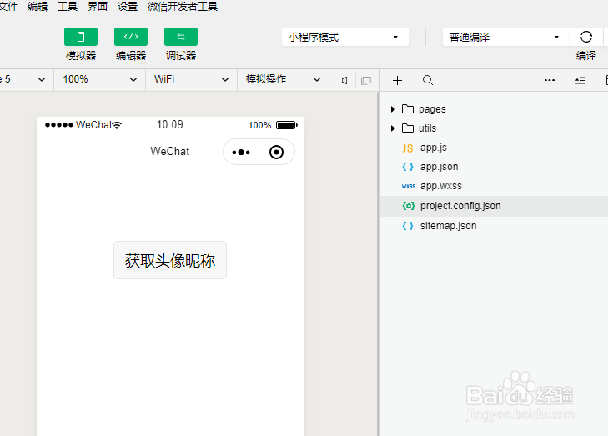
Task: Open the 编辑 menu
Action: click(x=38, y=6)
